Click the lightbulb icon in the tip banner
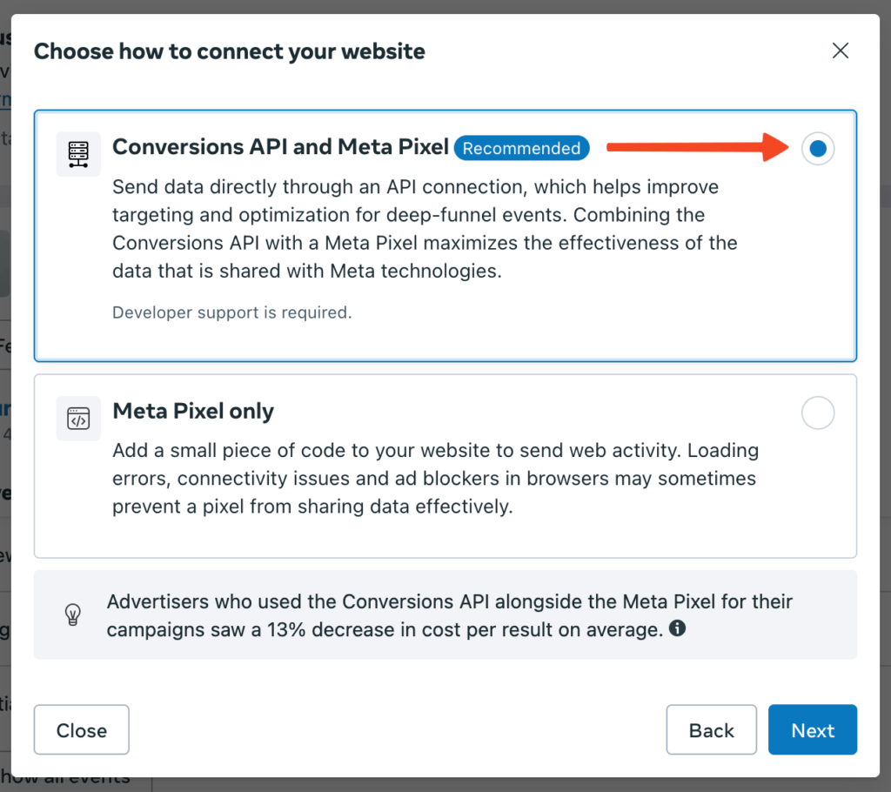The height and width of the screenshot is (792, 891). [x=74, y=615]
